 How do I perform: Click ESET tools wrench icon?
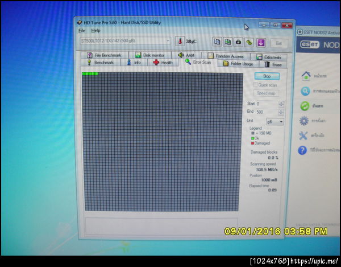click(303, 135)
